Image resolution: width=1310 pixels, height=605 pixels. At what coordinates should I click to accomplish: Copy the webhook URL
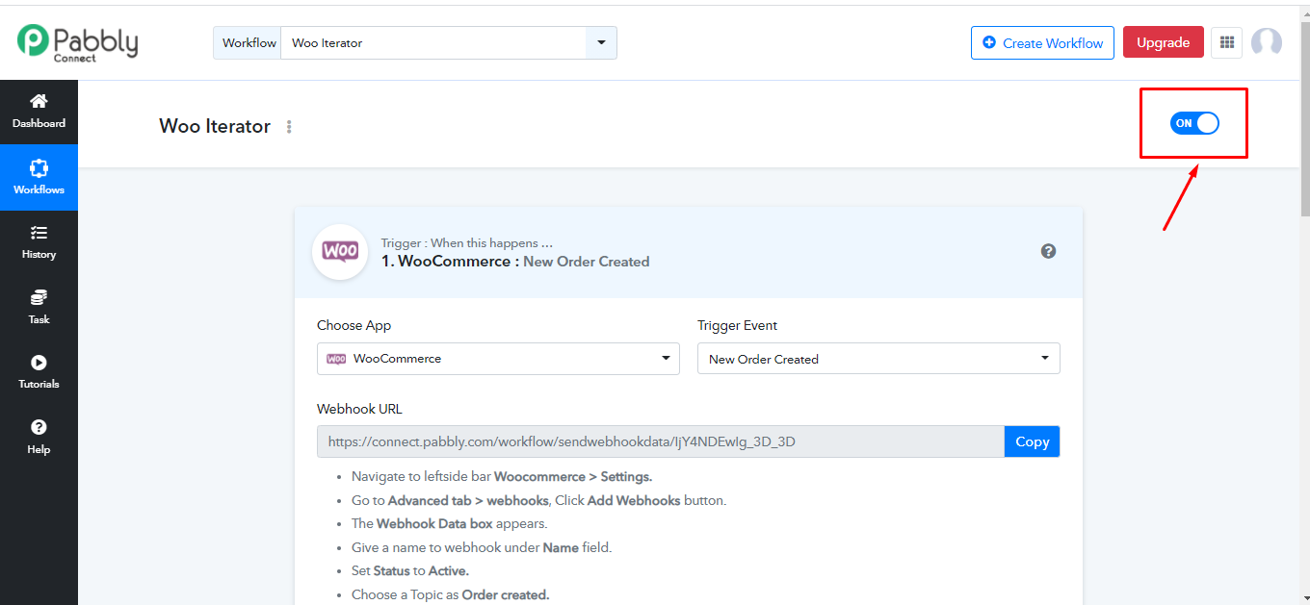[x=1032, y=441]
